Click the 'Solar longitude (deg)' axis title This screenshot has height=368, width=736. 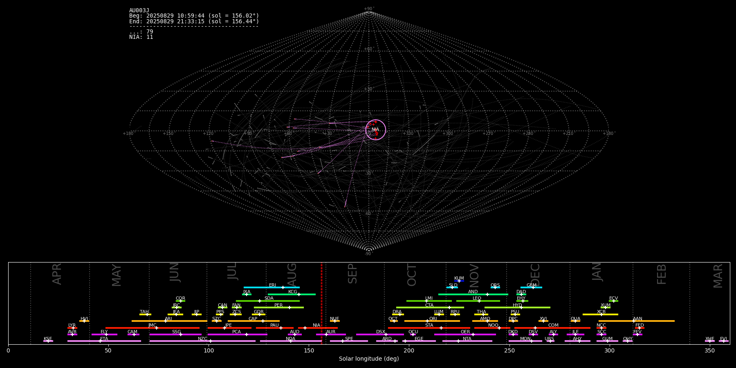tap(369, 359)
